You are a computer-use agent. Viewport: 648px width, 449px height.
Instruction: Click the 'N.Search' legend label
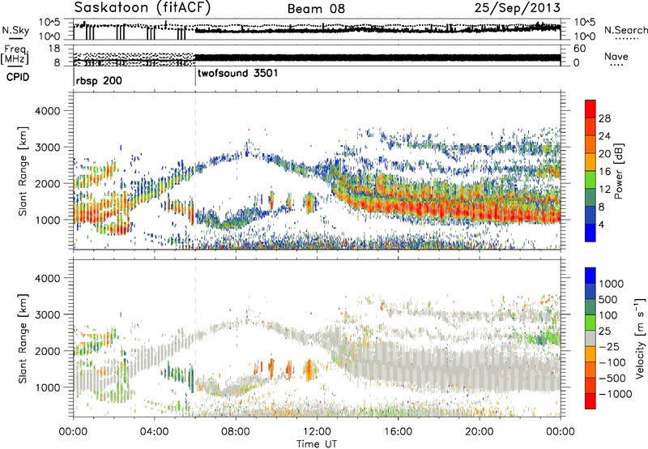click(625, 30)
